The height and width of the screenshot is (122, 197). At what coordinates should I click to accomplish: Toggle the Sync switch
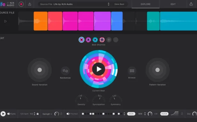[x=9, y=114]
